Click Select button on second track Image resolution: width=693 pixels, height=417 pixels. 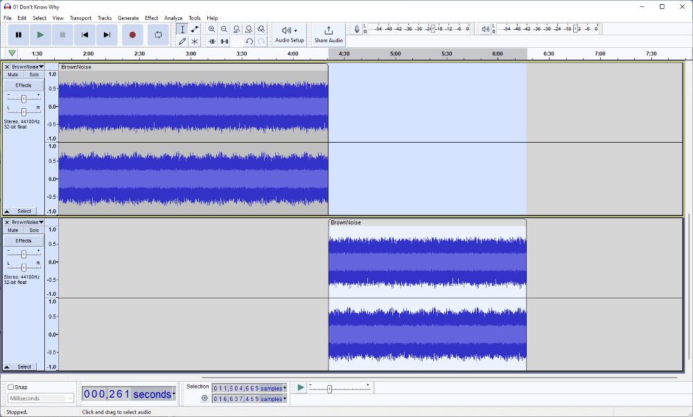[x=24, y=366]
